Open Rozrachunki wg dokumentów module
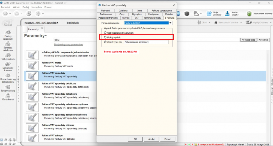273x146 pixels. click(x=8, y=78)
